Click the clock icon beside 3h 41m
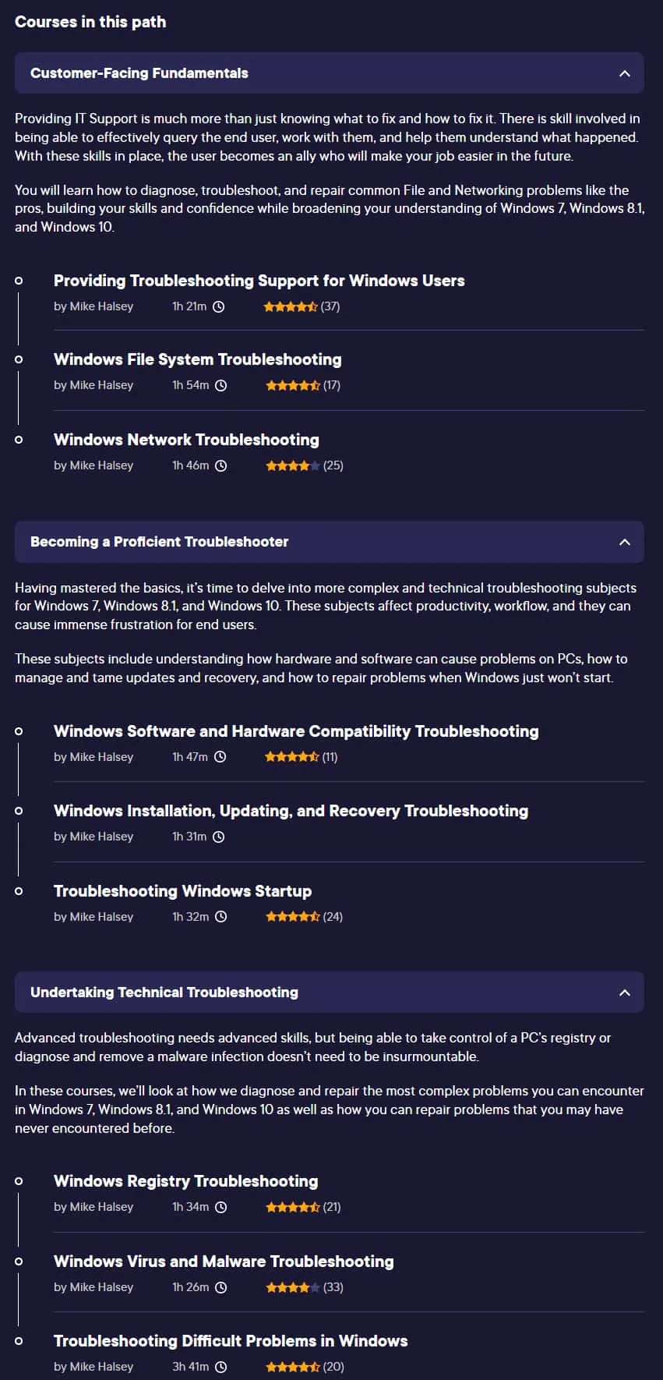Image resolution: width=663 pixels, height=1380 pixels. [x=221, y=1367]
